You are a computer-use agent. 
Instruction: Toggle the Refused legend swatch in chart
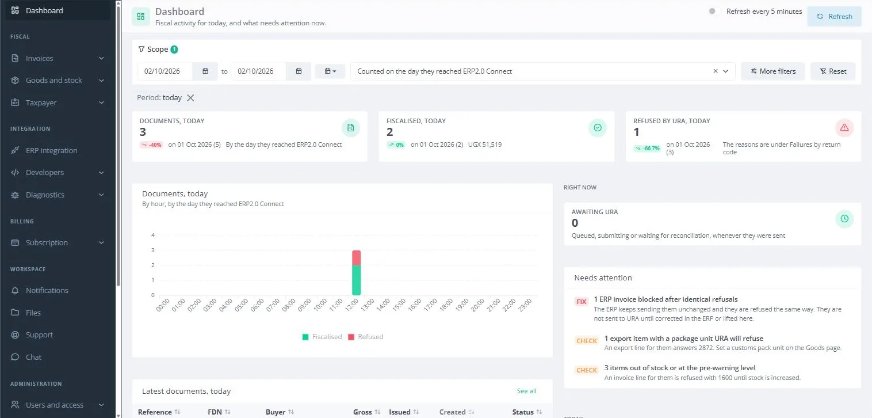pos(351,337)
